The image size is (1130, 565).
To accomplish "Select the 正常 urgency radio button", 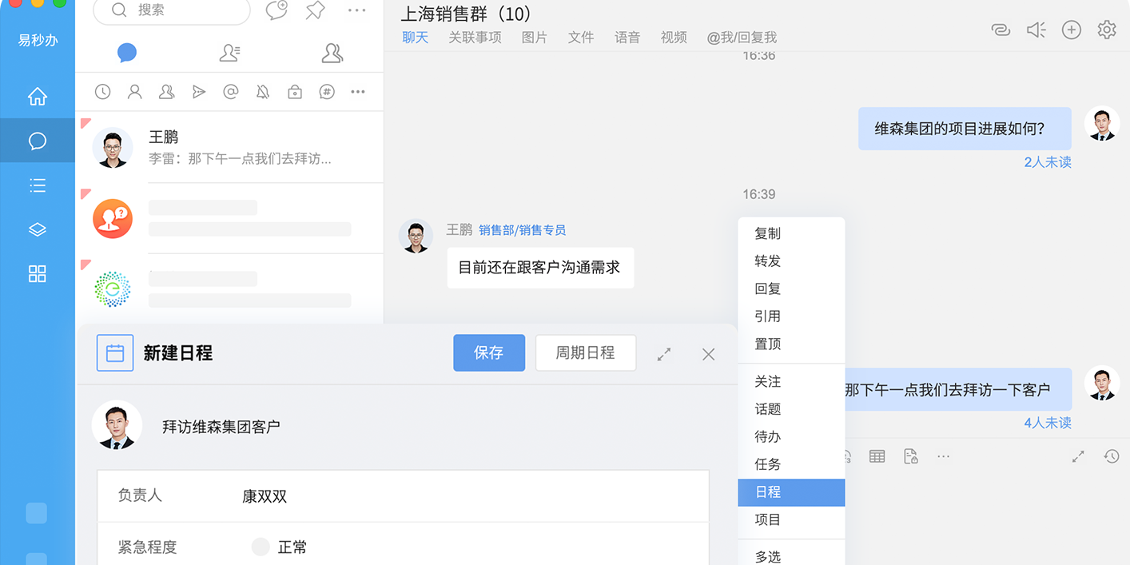I will coord(261,547).
